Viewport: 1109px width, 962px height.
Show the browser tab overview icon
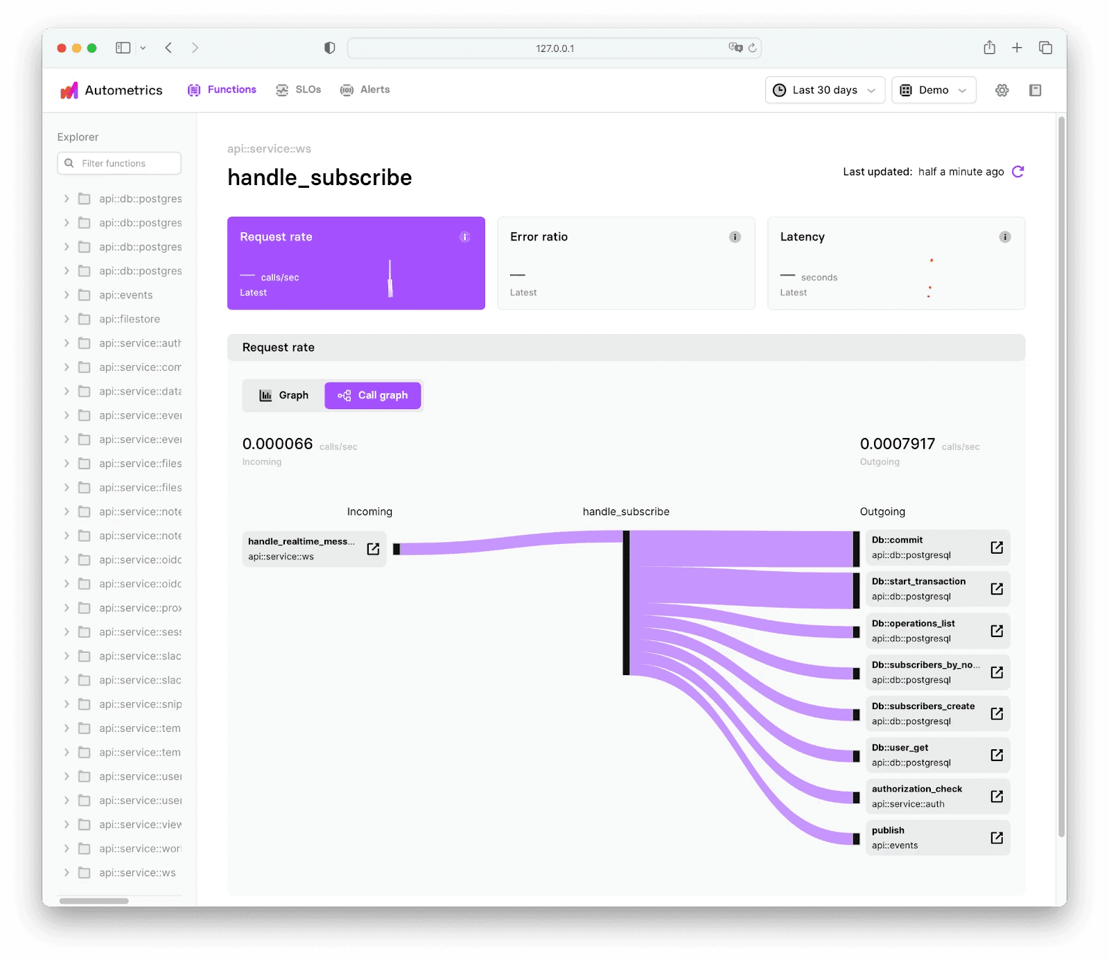(x=1045, y=48)
